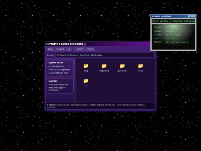Click the comet icon in Explorer title
Image resolution: width=201 pixels, height=151 pixels.
85,44
